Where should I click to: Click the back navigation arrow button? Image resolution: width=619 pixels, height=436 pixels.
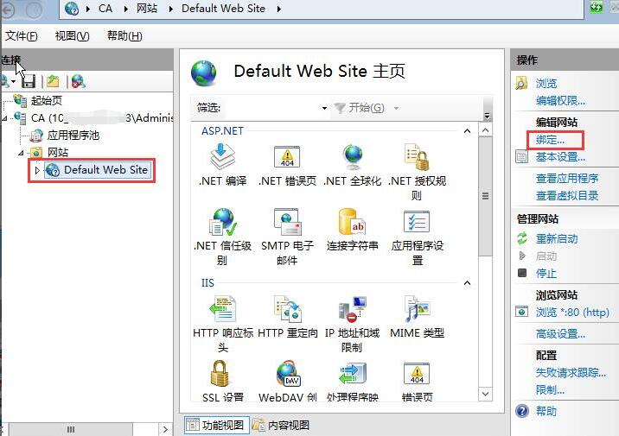tap(7, 9)
